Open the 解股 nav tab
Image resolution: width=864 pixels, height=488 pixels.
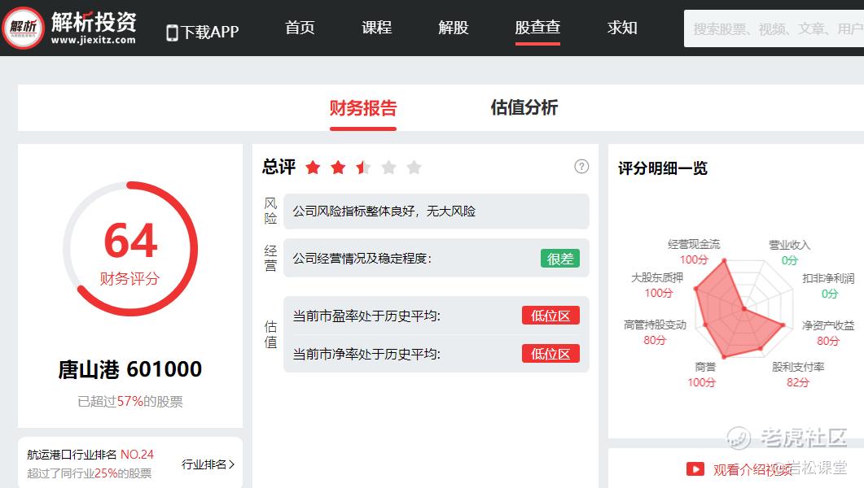click(x=453, y=28)
